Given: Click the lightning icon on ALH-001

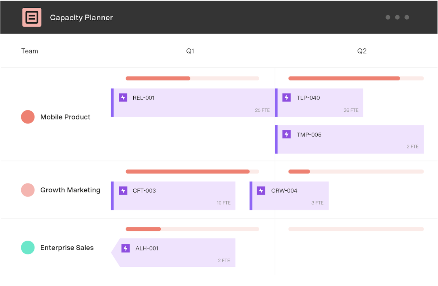Looking at the screenshot, I should tap(126, 248).
